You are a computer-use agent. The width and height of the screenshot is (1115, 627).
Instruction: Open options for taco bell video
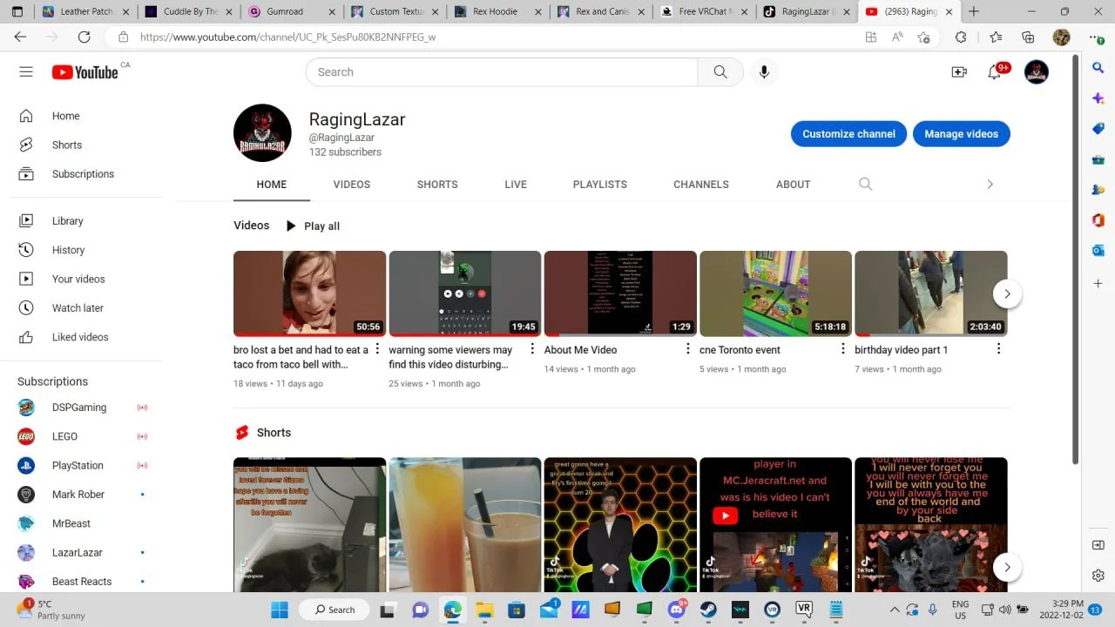[377, 349]
